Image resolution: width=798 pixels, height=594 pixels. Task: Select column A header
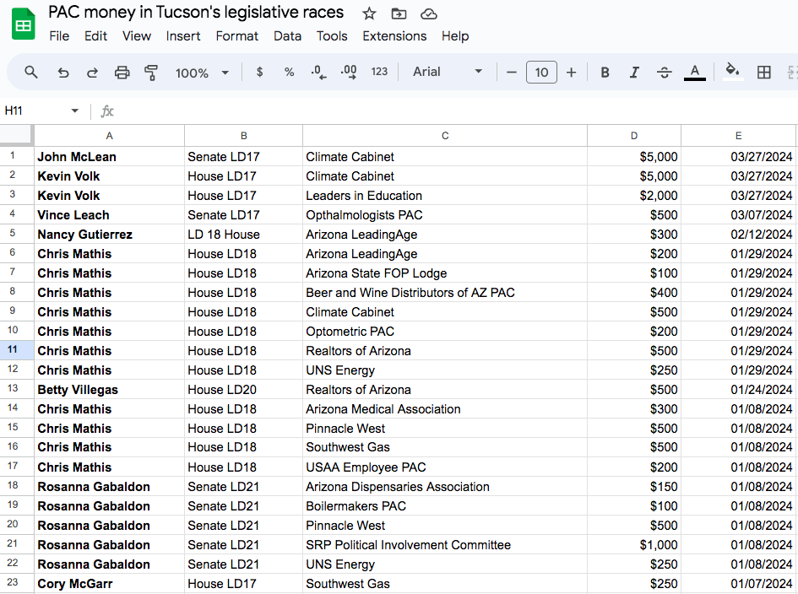(x=110, y=136)
